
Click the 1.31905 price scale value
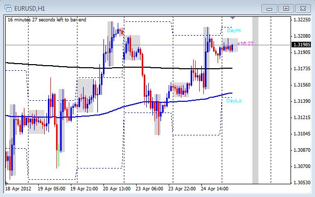302,52
